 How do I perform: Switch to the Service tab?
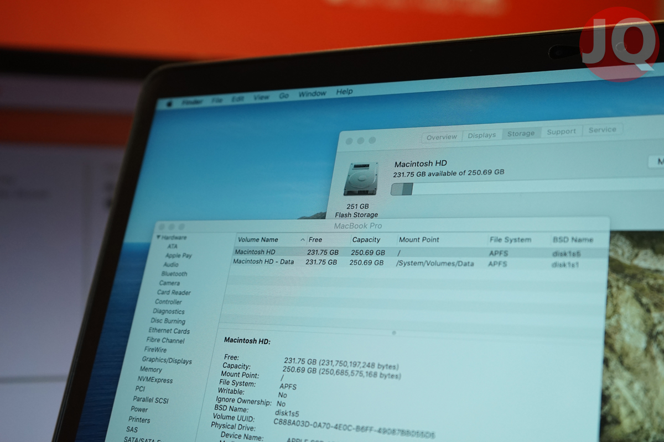click(602, 130)
